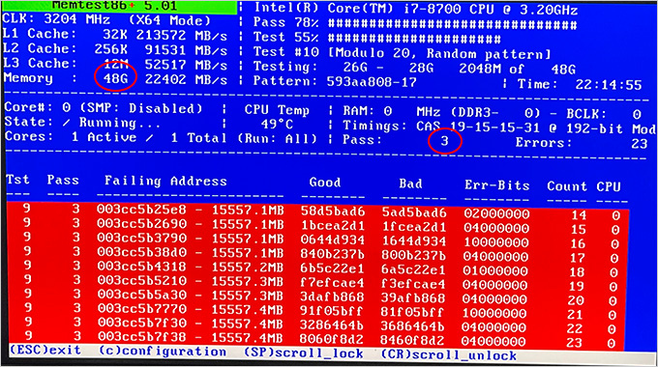Click the Good value 8060f8d2
This screenshot has width=658, height=367.
pos(332,339)
